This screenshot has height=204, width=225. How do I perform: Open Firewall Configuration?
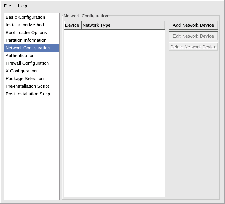[x=27, y=63]
